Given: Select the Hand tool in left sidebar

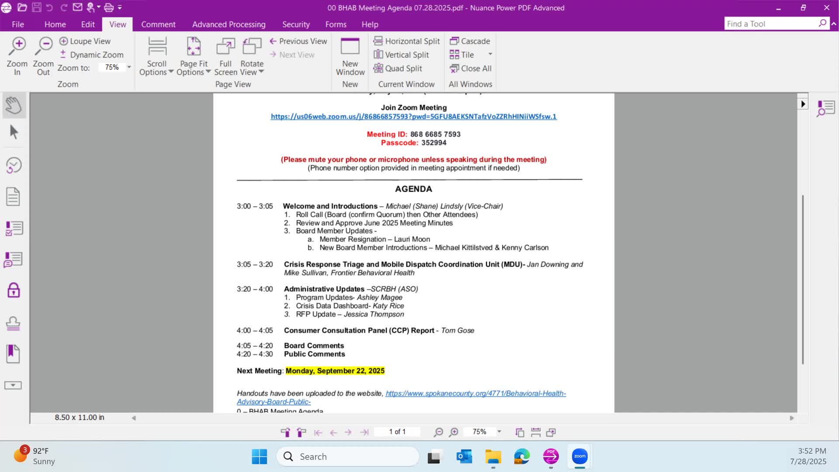Looking at the screenshot, I should pos(14,105).
